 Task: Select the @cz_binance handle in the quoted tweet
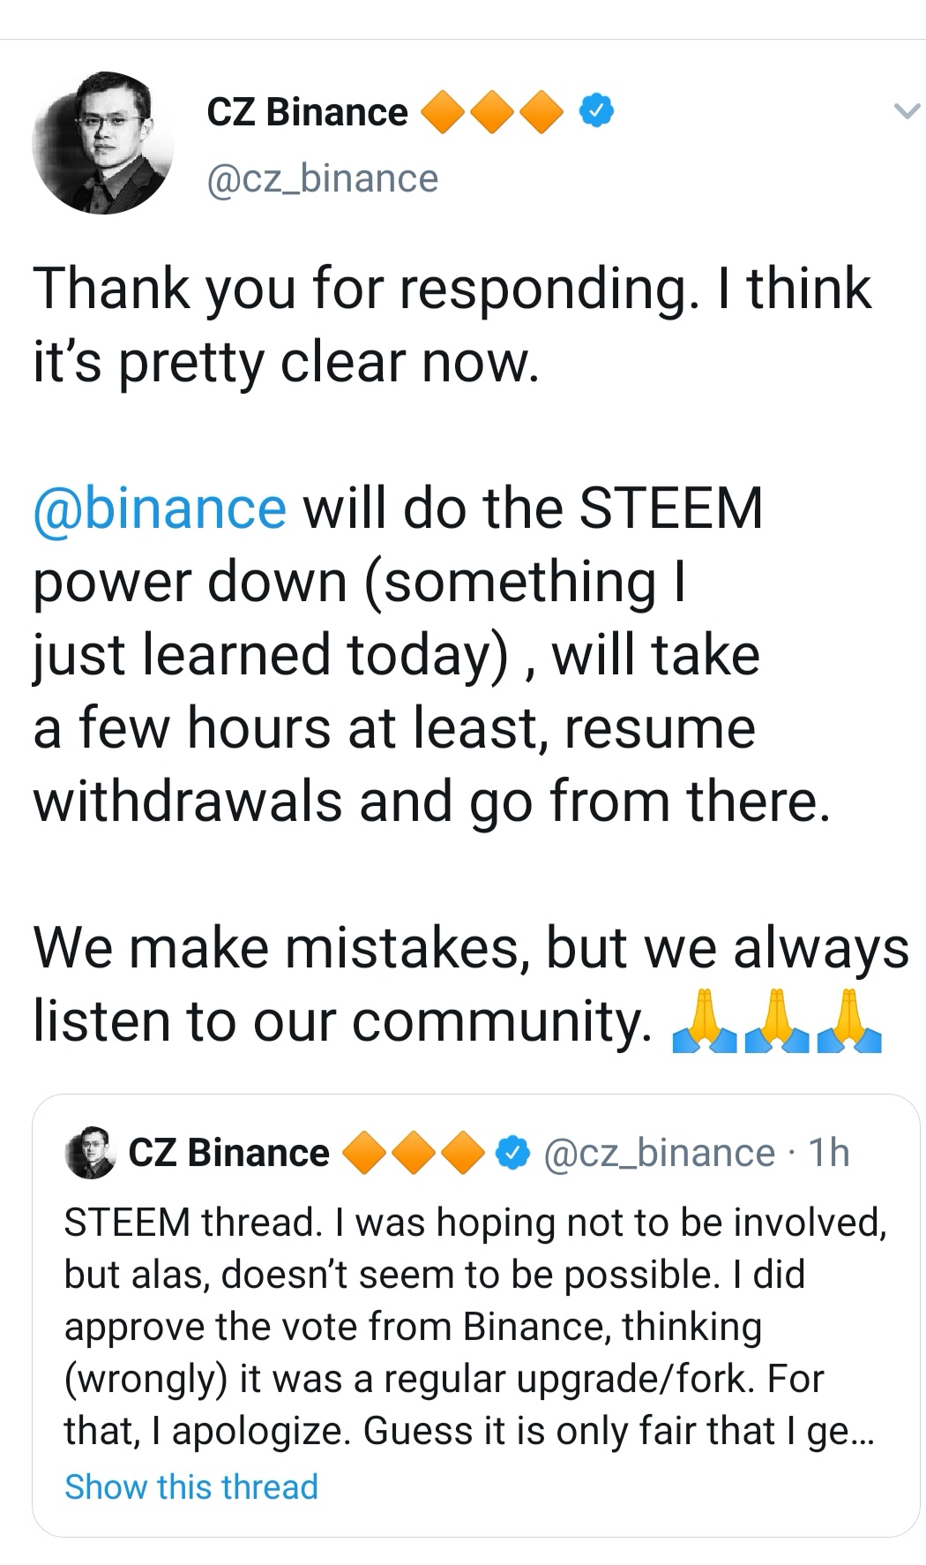(x=660, y=1153)
